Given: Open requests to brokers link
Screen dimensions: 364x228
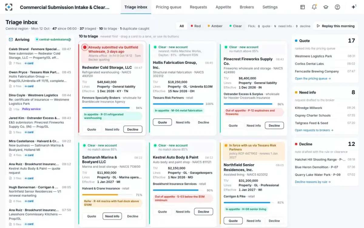Looking at the screenshot, I should 314,130.
